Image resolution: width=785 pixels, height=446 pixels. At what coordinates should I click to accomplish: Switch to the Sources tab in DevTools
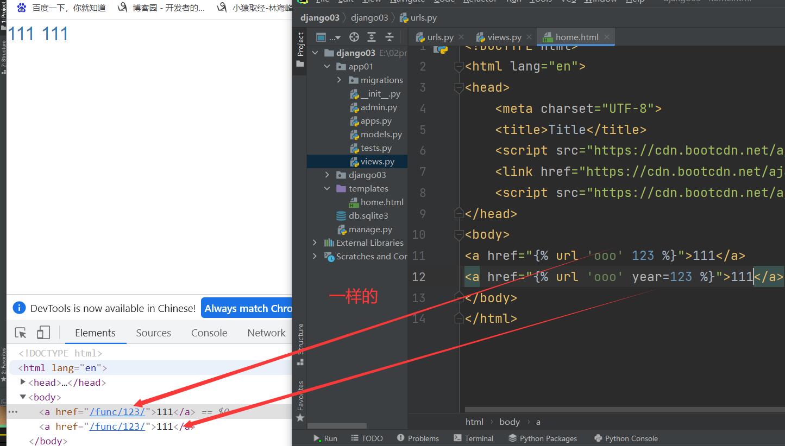153,333
